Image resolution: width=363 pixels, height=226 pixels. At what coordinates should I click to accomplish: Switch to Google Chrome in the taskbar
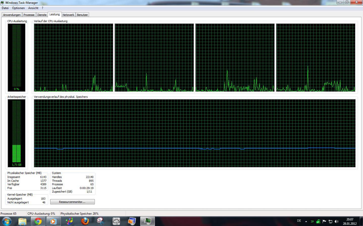(x=38, y=221)
